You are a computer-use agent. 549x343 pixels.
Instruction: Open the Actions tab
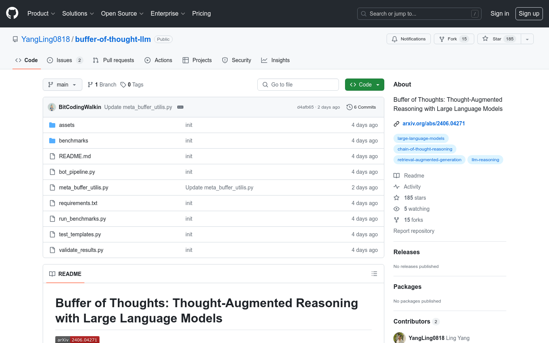point(158,60)
